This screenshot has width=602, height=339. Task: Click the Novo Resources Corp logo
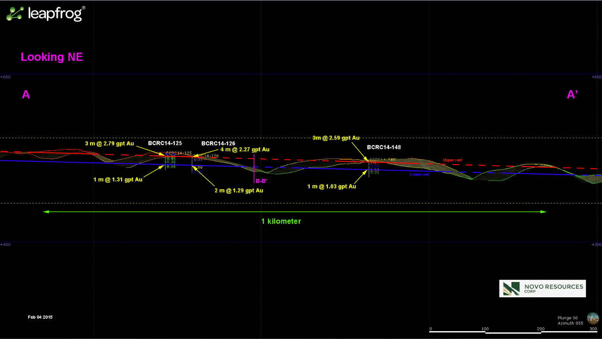(542, 288)
